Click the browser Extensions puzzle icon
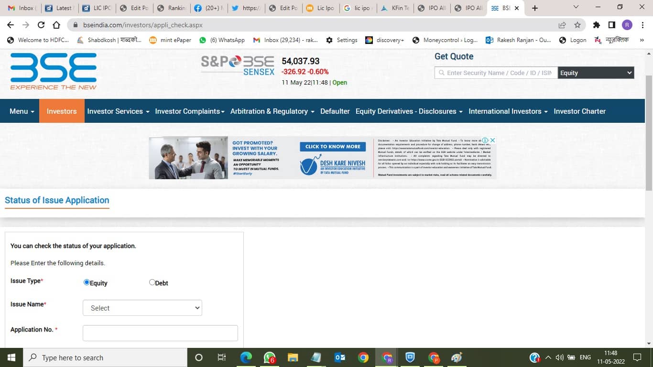 pos(596,25)
